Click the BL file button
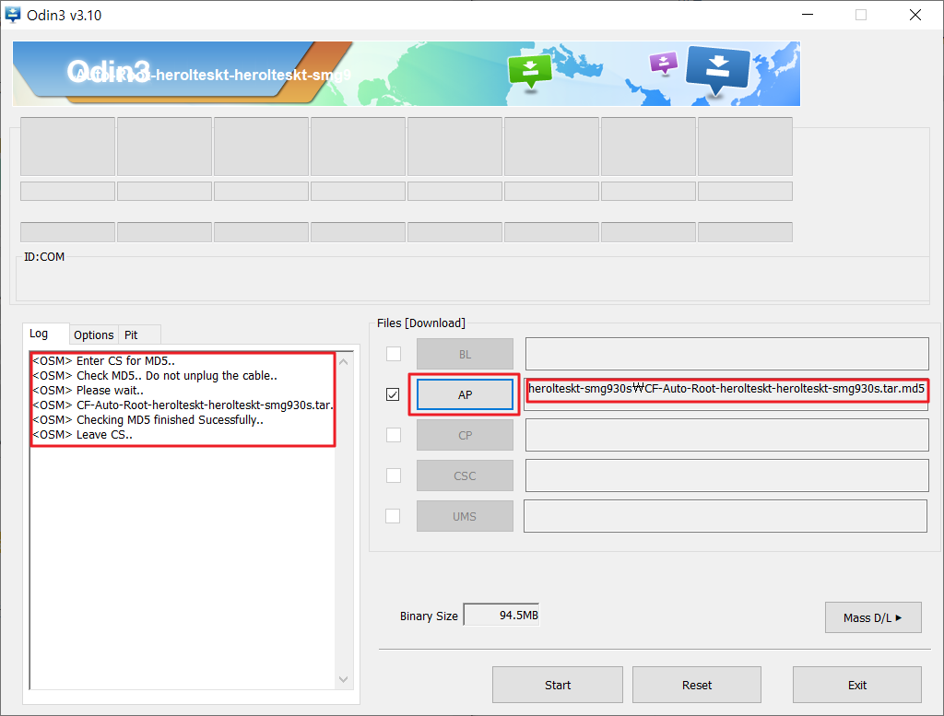The width and height of the screenshot is (944, 716). click(x=465, y=354)
